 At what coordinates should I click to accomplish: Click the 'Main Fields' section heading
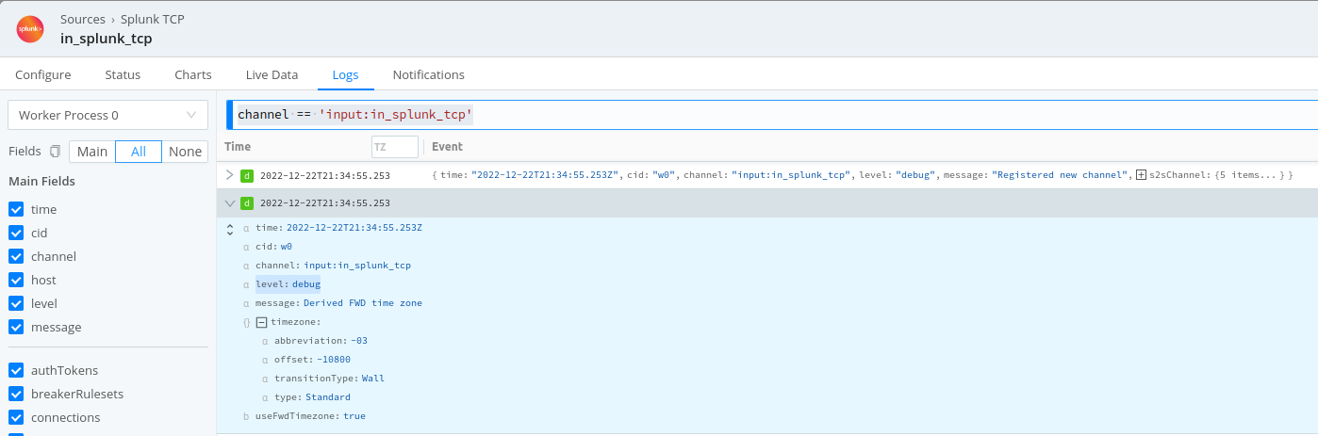[42, 181]
